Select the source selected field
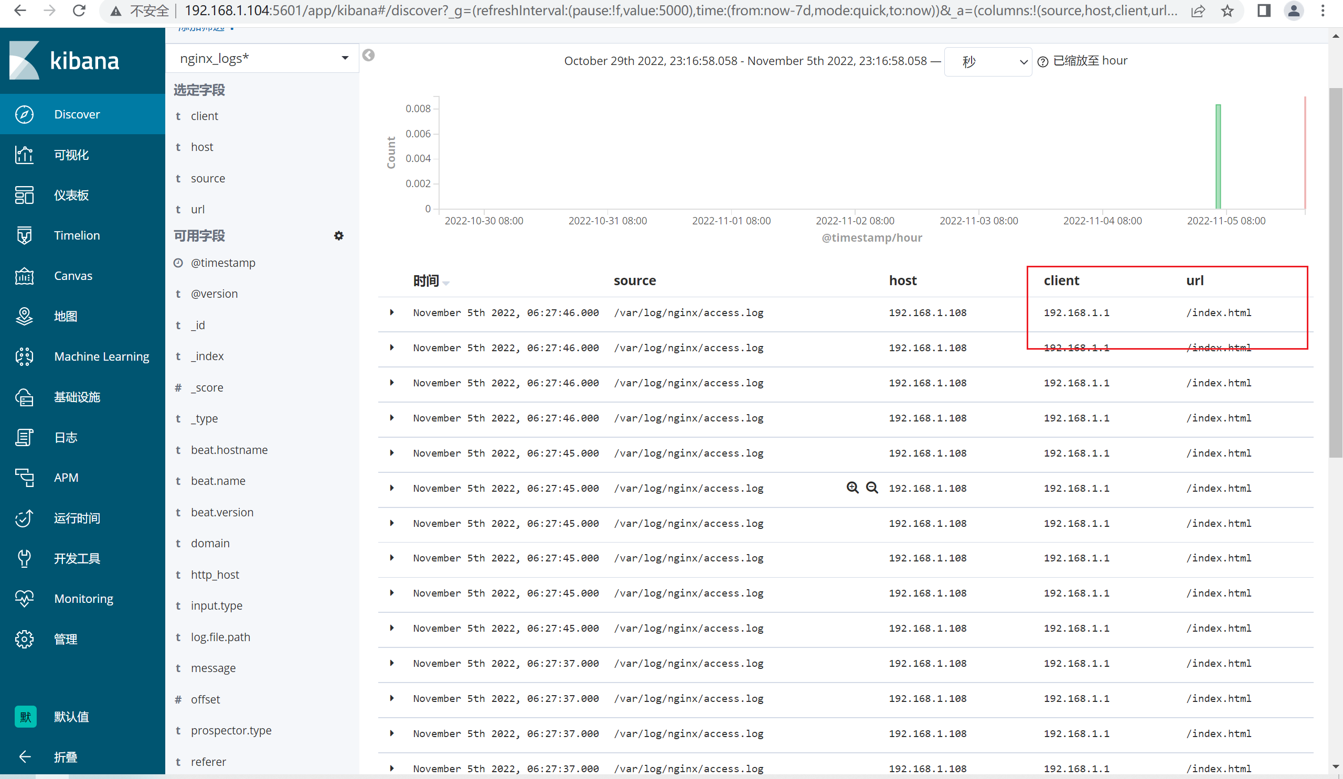Viewport: 1343px width, 779px height. pos(208,178)
